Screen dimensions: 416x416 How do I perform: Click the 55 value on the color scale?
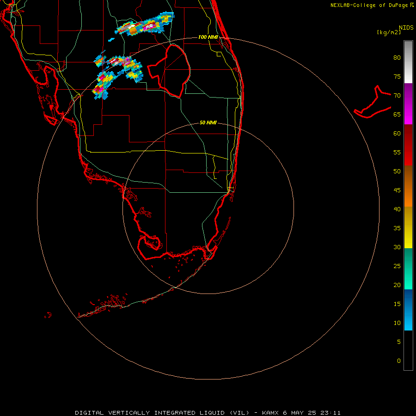coord(397,152)
